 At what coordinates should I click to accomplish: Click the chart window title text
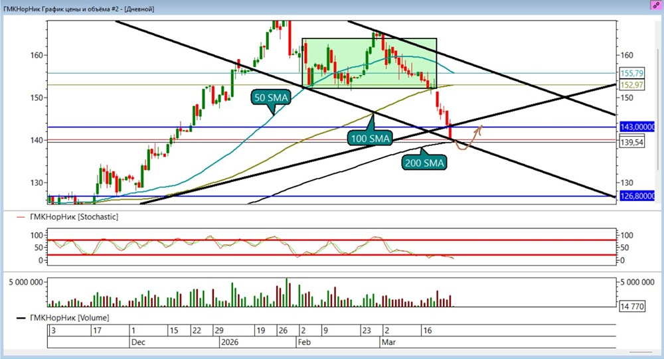[x=79, y=9]
